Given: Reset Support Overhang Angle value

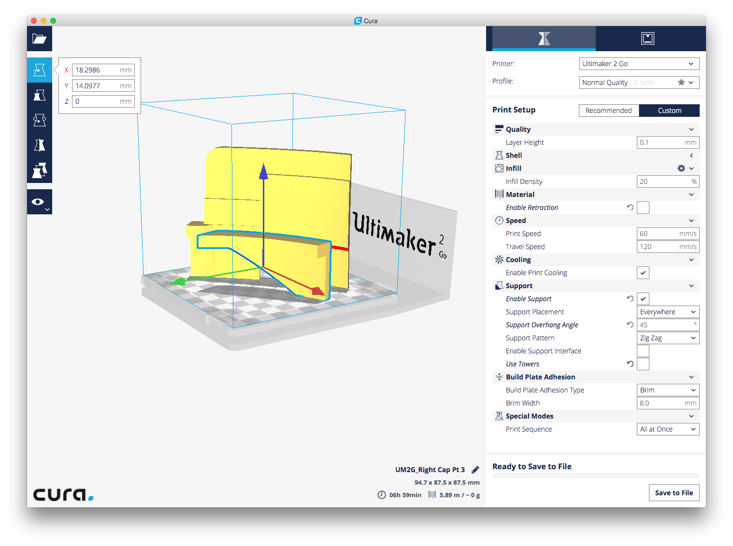Looking at the screenshot, I should 630,325.
